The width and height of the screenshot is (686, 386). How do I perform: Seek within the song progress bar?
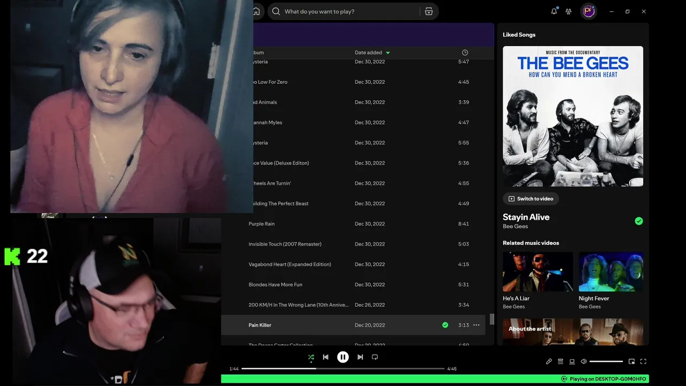coord(343,368)
